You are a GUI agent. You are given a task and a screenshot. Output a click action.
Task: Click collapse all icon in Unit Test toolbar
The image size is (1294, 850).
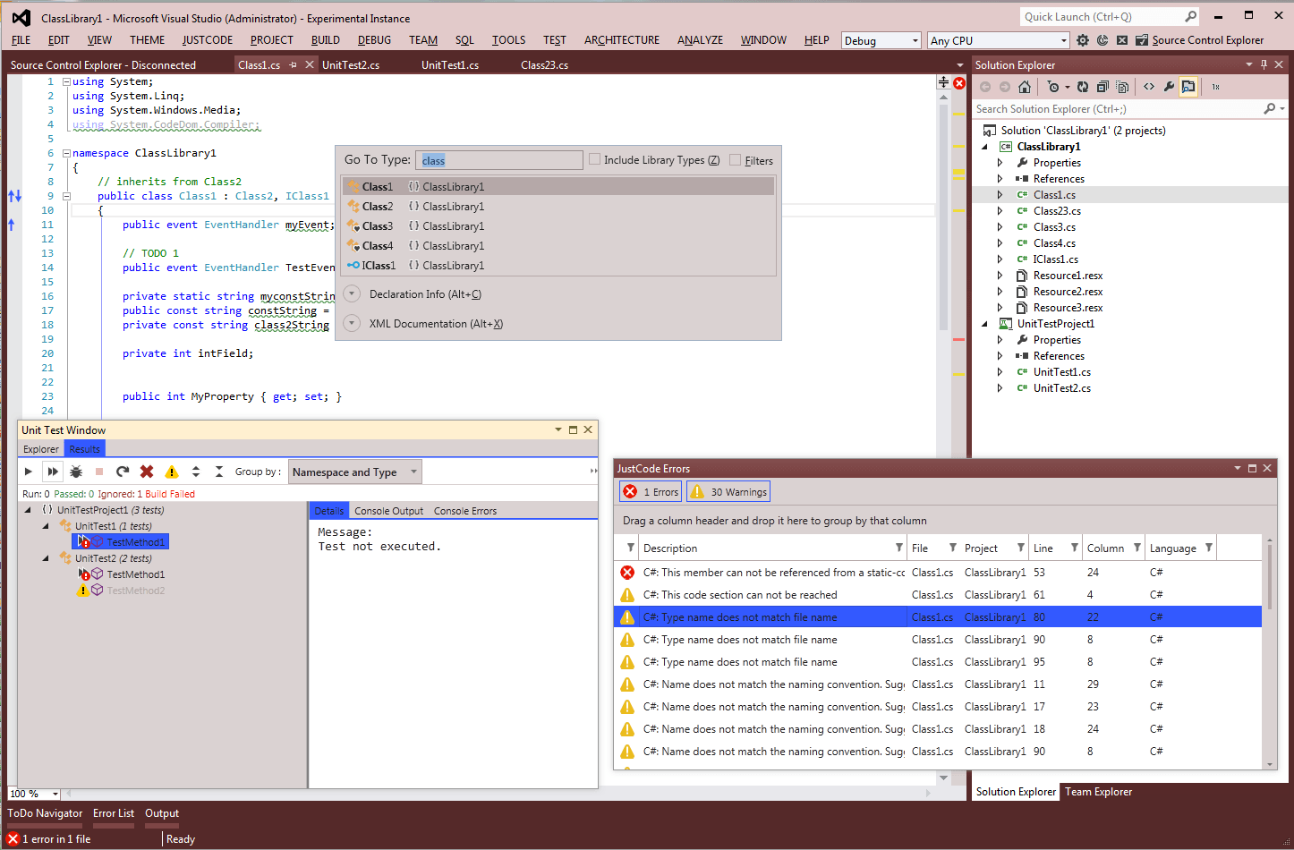pos(219,472)
